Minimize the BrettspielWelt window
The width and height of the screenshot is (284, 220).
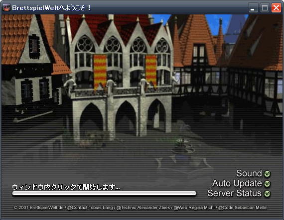coord(253,8)
